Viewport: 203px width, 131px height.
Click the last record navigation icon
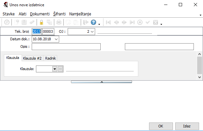tap(132, 23)
